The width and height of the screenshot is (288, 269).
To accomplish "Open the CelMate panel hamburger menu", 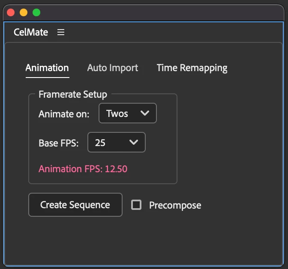I will [61, 32].
